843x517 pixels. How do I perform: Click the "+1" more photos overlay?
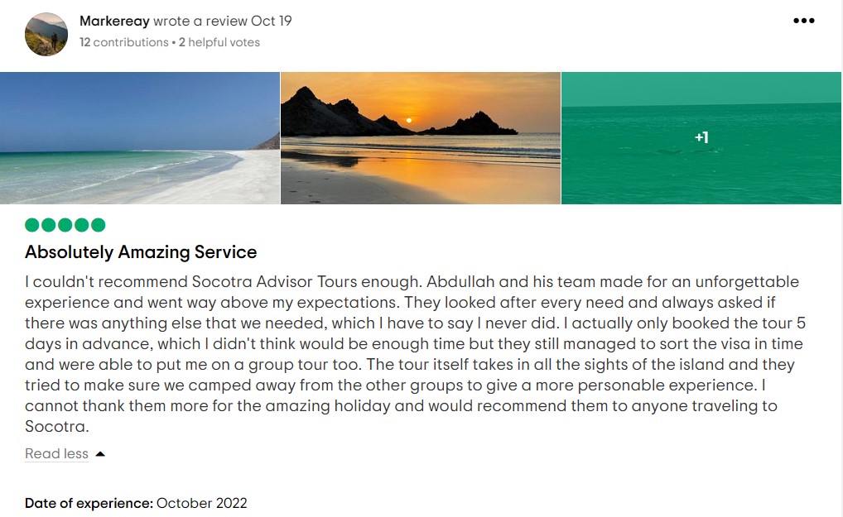click(701, 137)
